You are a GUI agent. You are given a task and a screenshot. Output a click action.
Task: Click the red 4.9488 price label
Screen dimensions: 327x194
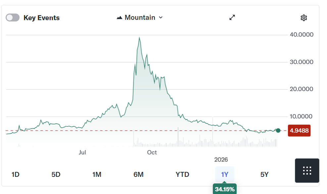tap(299, 131)
